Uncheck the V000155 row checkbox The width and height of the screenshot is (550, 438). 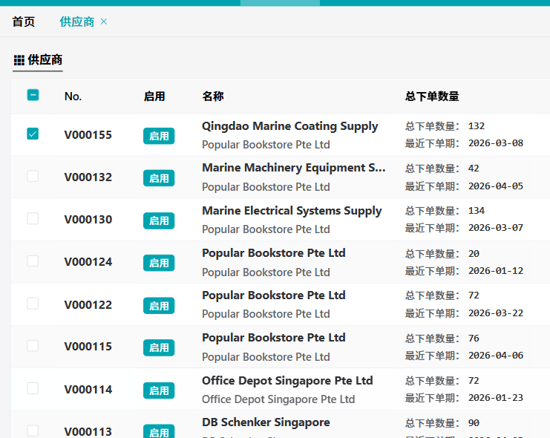(33, 134)
